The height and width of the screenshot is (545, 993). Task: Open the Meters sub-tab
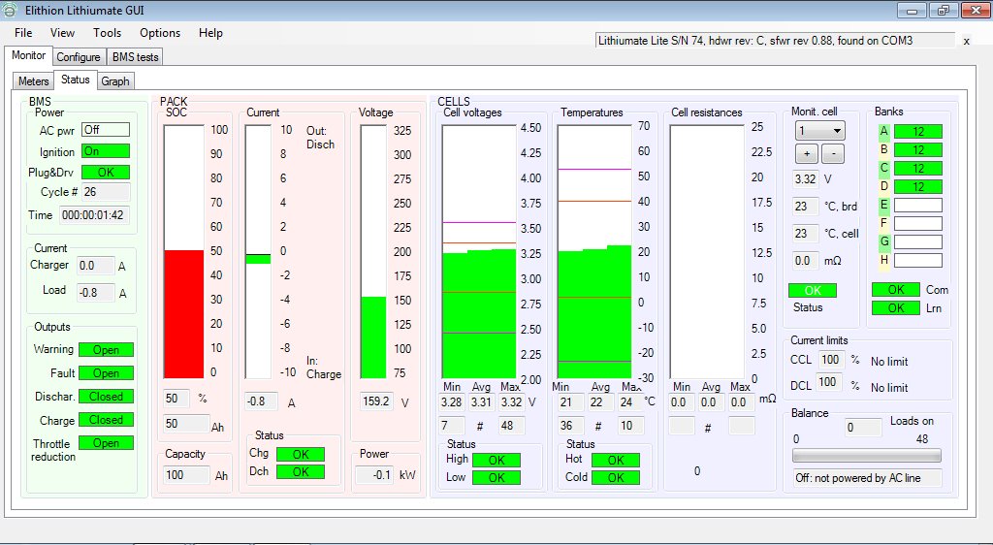click(34, 81)
